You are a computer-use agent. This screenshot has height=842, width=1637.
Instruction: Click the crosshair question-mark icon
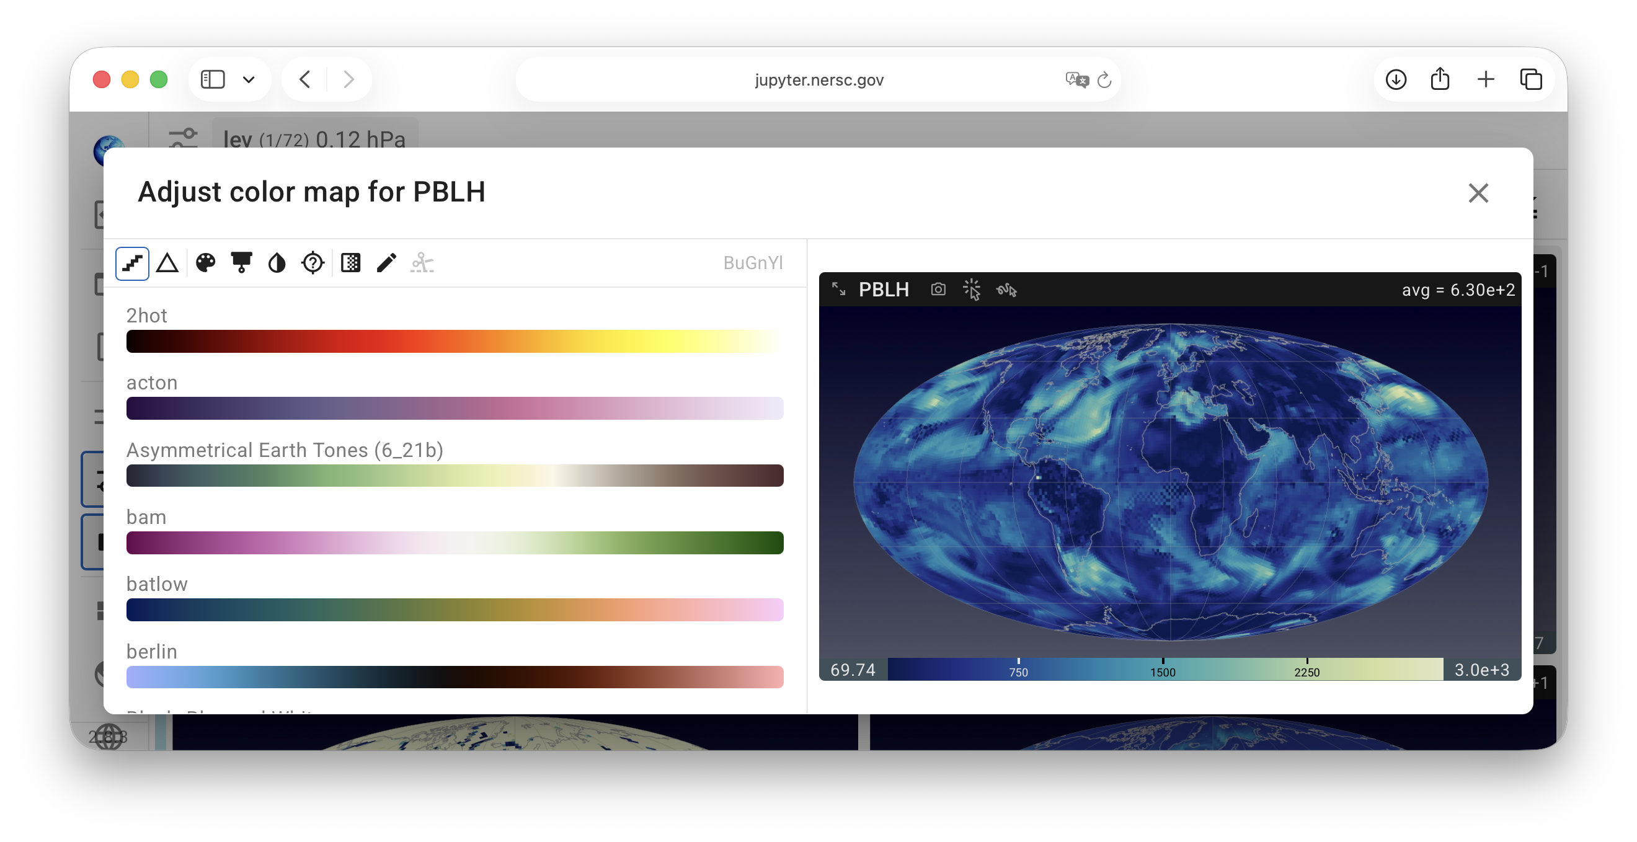pos(313,263)
